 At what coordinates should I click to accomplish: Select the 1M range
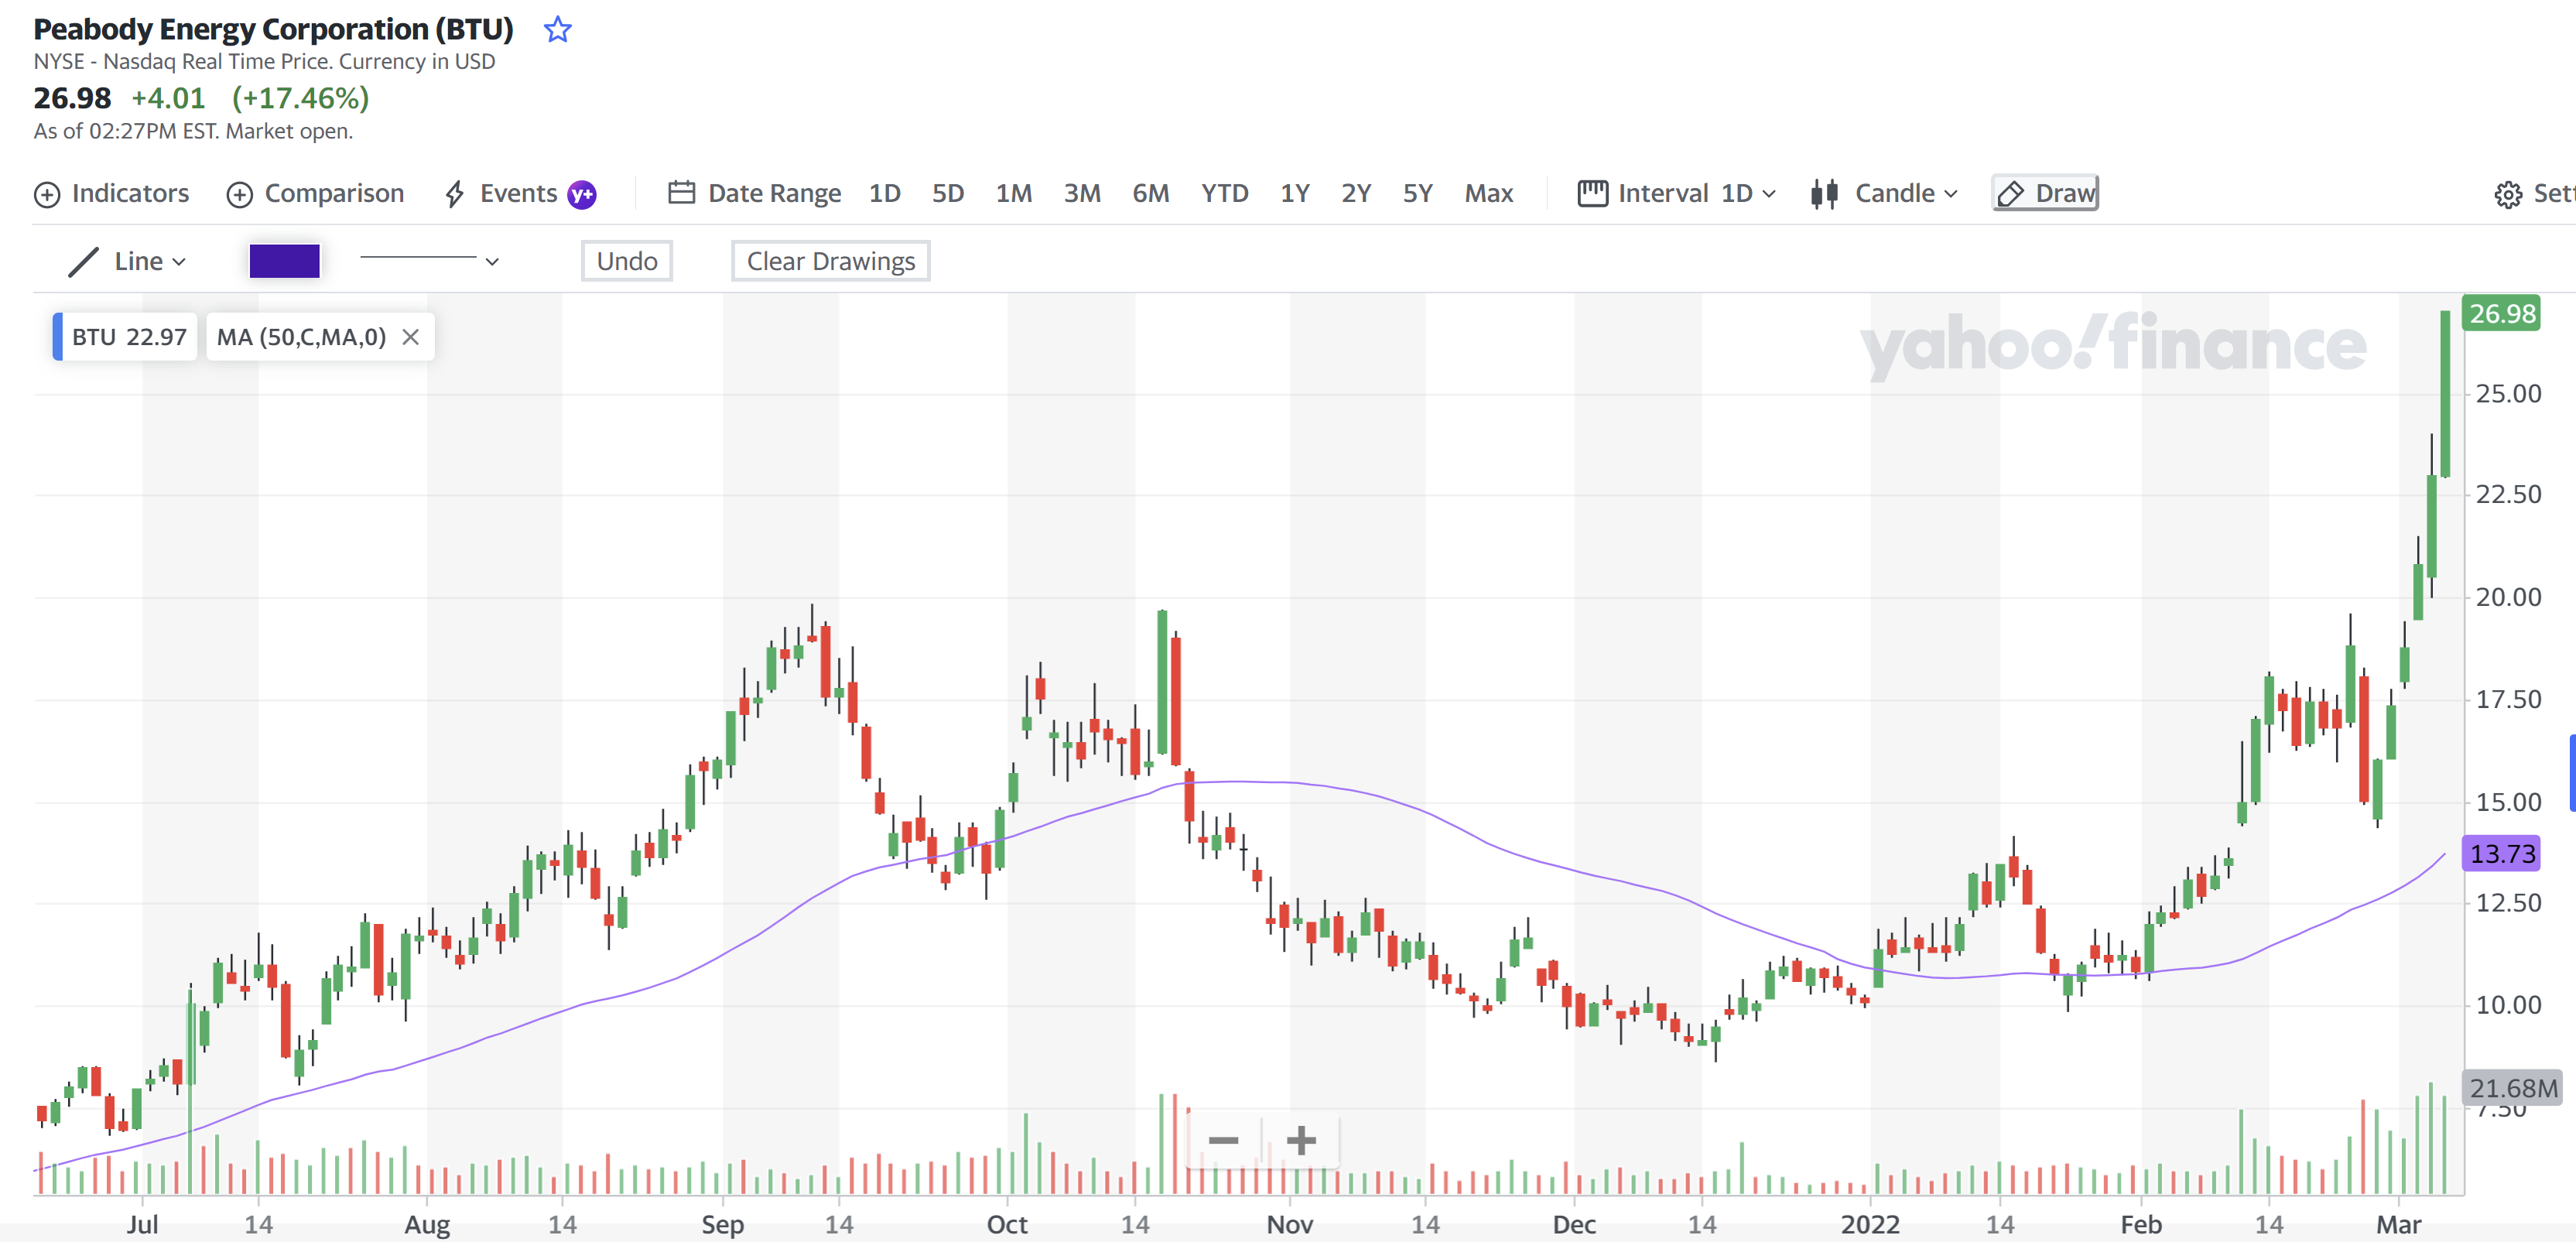[x=1013, y=193]
